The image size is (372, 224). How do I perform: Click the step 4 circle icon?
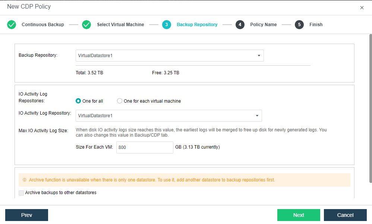coord(240,25)
